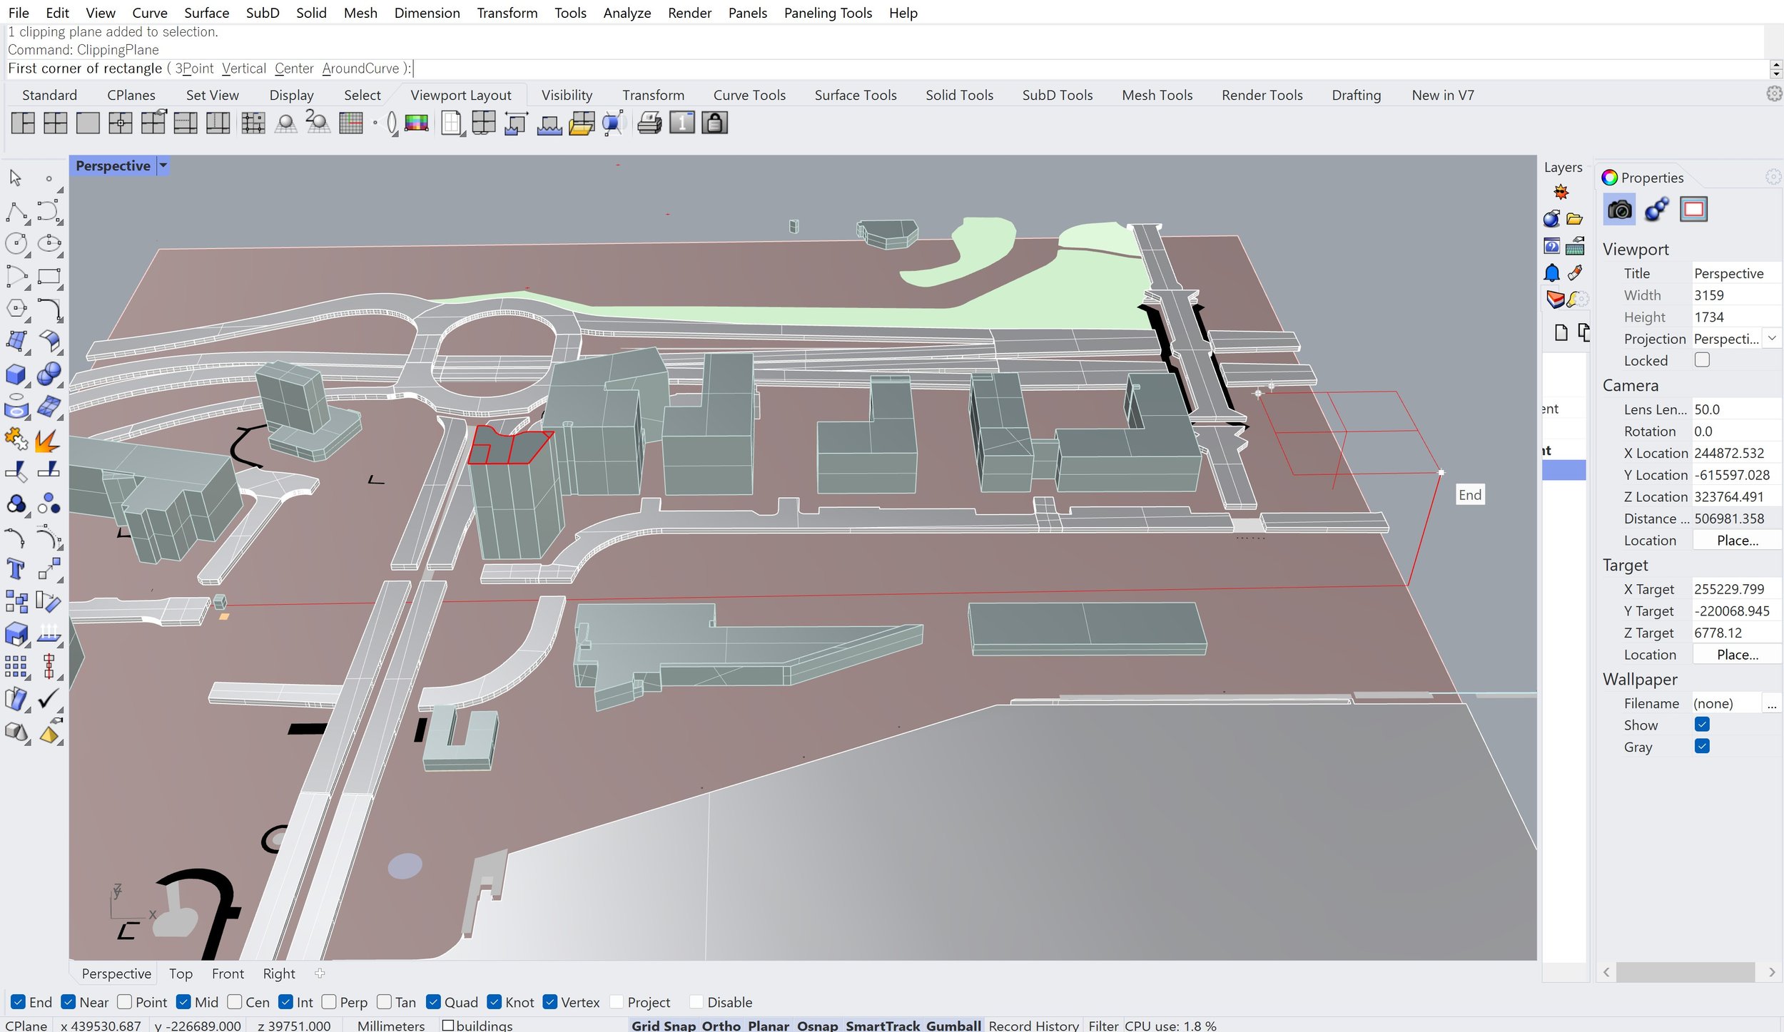Click the Place button for Camera Location
Image resolution: width=1784 pixels, height=1032 pixels.
click(1733, 539)
